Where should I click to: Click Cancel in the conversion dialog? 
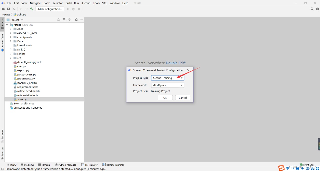tap(183, 98)
